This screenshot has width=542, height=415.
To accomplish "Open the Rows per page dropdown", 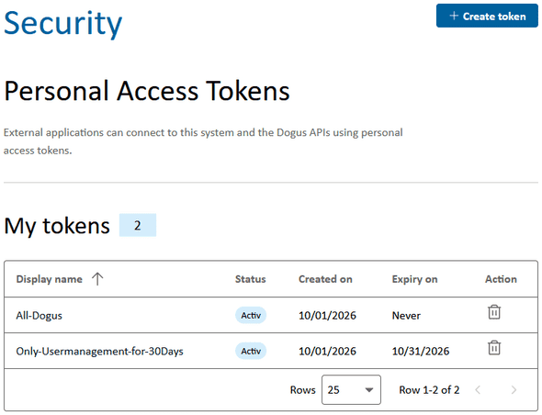I will [351, 390].
